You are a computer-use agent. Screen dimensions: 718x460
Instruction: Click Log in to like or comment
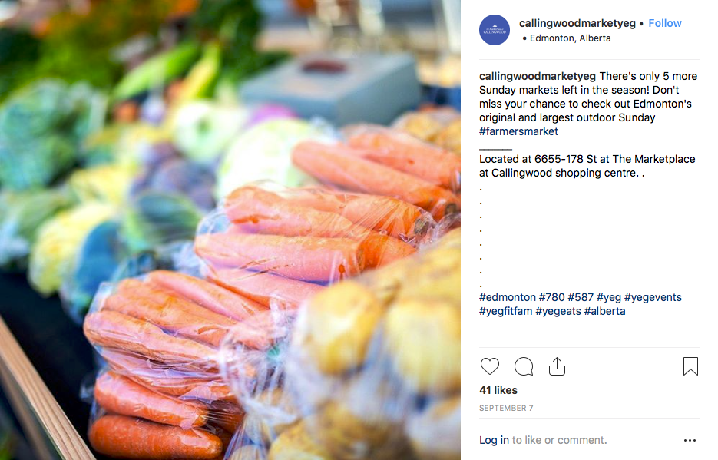pos(494,440)
